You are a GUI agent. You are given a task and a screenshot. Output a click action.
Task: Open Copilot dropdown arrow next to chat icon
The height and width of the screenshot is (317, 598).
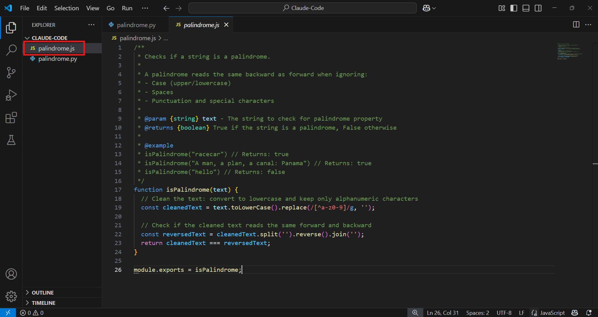click(x=434, y=8)
